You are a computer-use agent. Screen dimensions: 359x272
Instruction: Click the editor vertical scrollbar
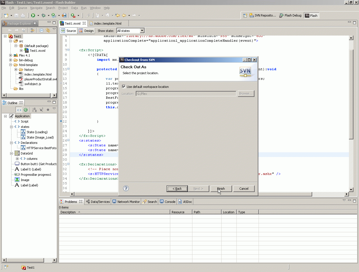coord(351,92)
